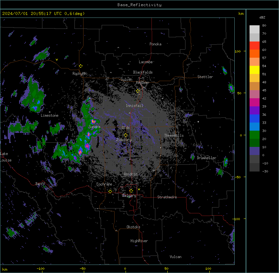Click the 80 value on the dBZ scale
Viewport: 279px width, 273px height.
point(264,26)
